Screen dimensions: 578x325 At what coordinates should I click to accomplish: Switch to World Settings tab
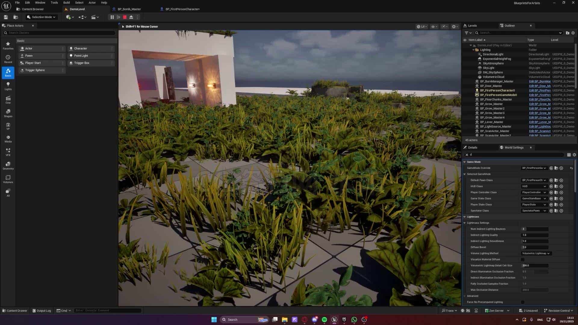click(514, 147)
